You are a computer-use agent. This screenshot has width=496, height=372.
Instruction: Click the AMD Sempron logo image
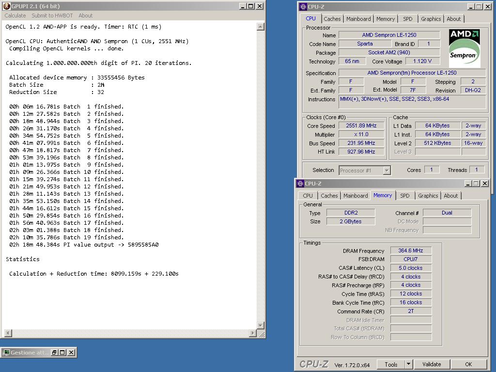(464, 48)
